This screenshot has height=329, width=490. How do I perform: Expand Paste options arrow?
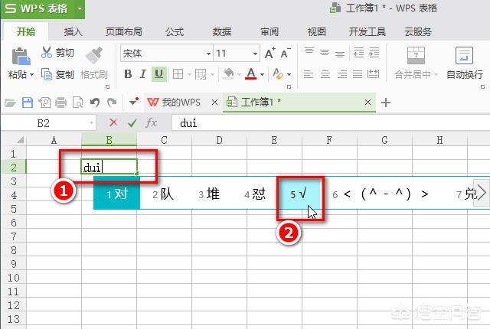coord(32,75)
